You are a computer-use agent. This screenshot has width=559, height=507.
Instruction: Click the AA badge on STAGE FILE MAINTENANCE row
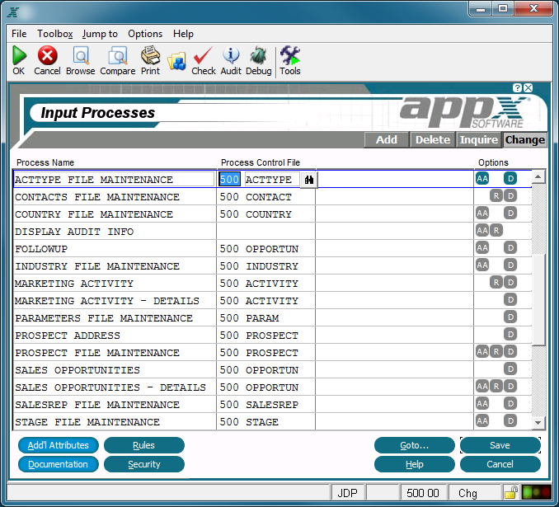pos(482,420)
